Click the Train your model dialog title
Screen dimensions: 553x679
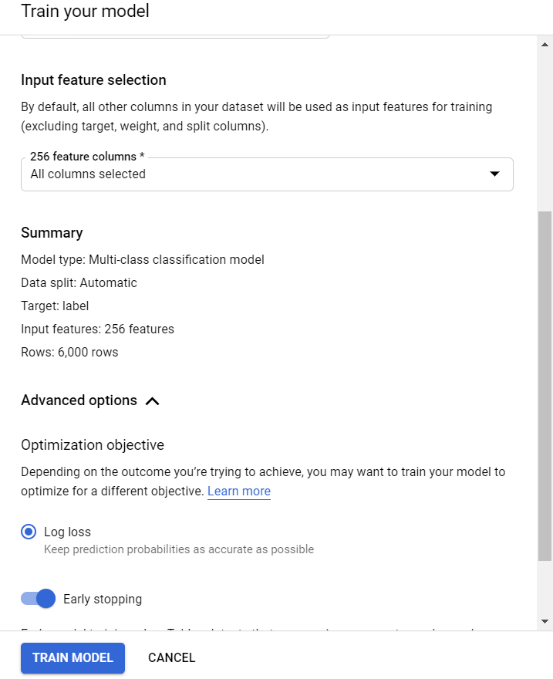click(x=85, y=12)
